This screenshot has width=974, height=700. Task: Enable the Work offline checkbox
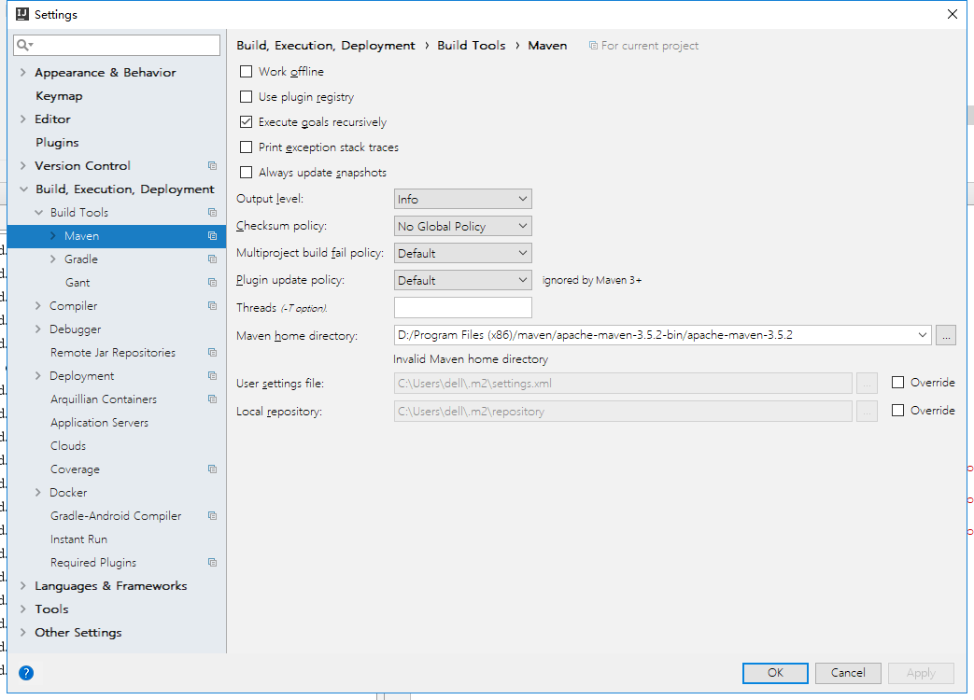point(247,71)
